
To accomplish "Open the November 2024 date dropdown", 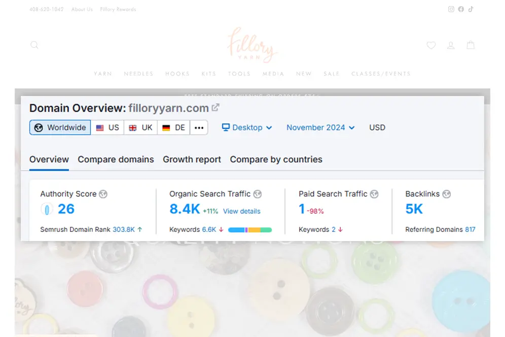I will [x=321, y=128].
